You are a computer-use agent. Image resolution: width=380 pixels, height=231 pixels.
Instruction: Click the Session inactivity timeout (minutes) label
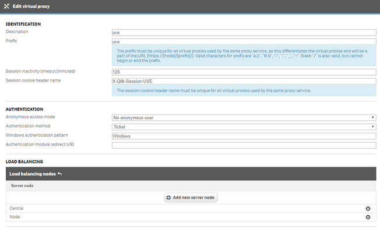click(40, 71)
